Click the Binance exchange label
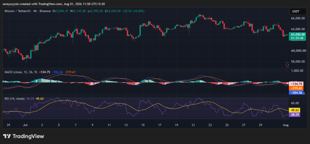 [45, 11]
